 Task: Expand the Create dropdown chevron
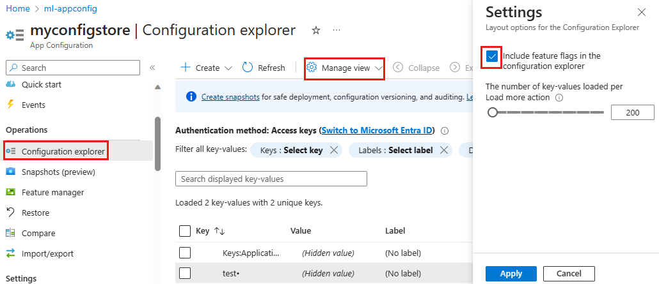[228, 68]
